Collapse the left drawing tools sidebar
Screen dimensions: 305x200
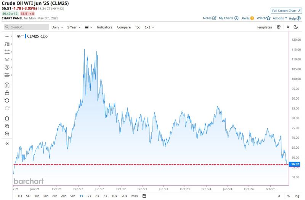pos(7,144)
